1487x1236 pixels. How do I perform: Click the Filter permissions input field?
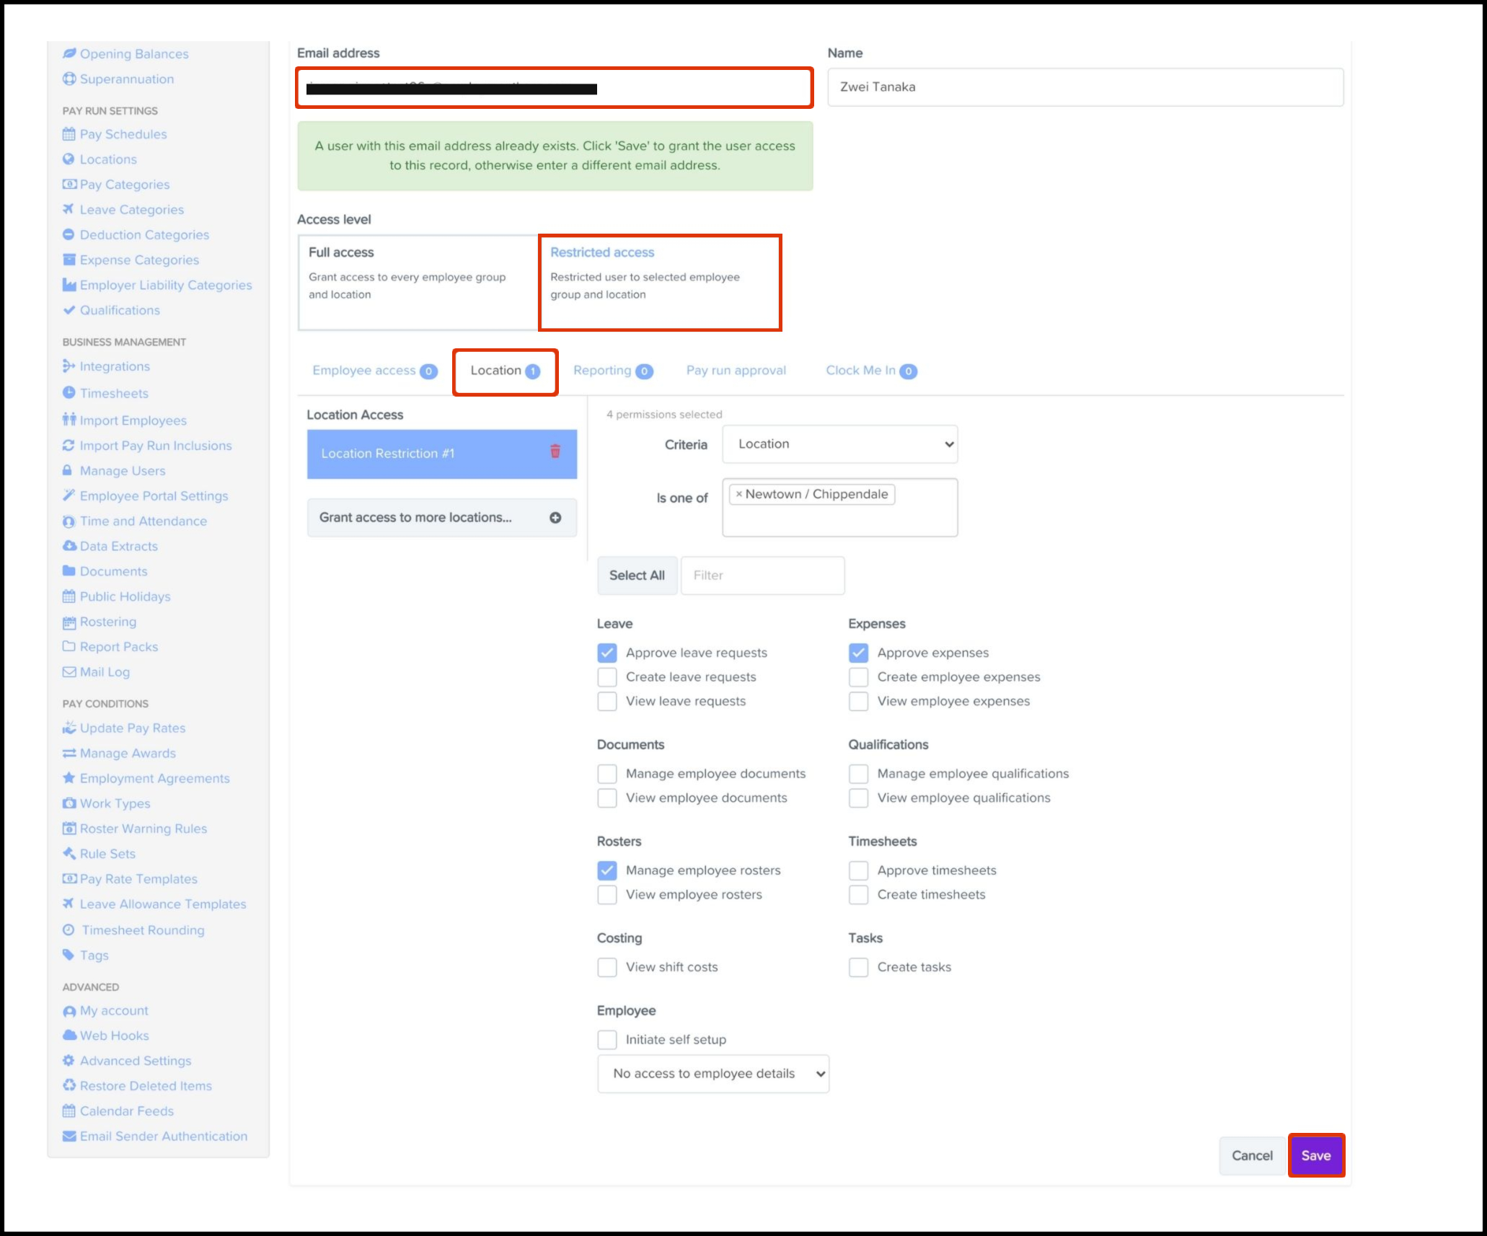pyautogui.click(x=762, y=575)
